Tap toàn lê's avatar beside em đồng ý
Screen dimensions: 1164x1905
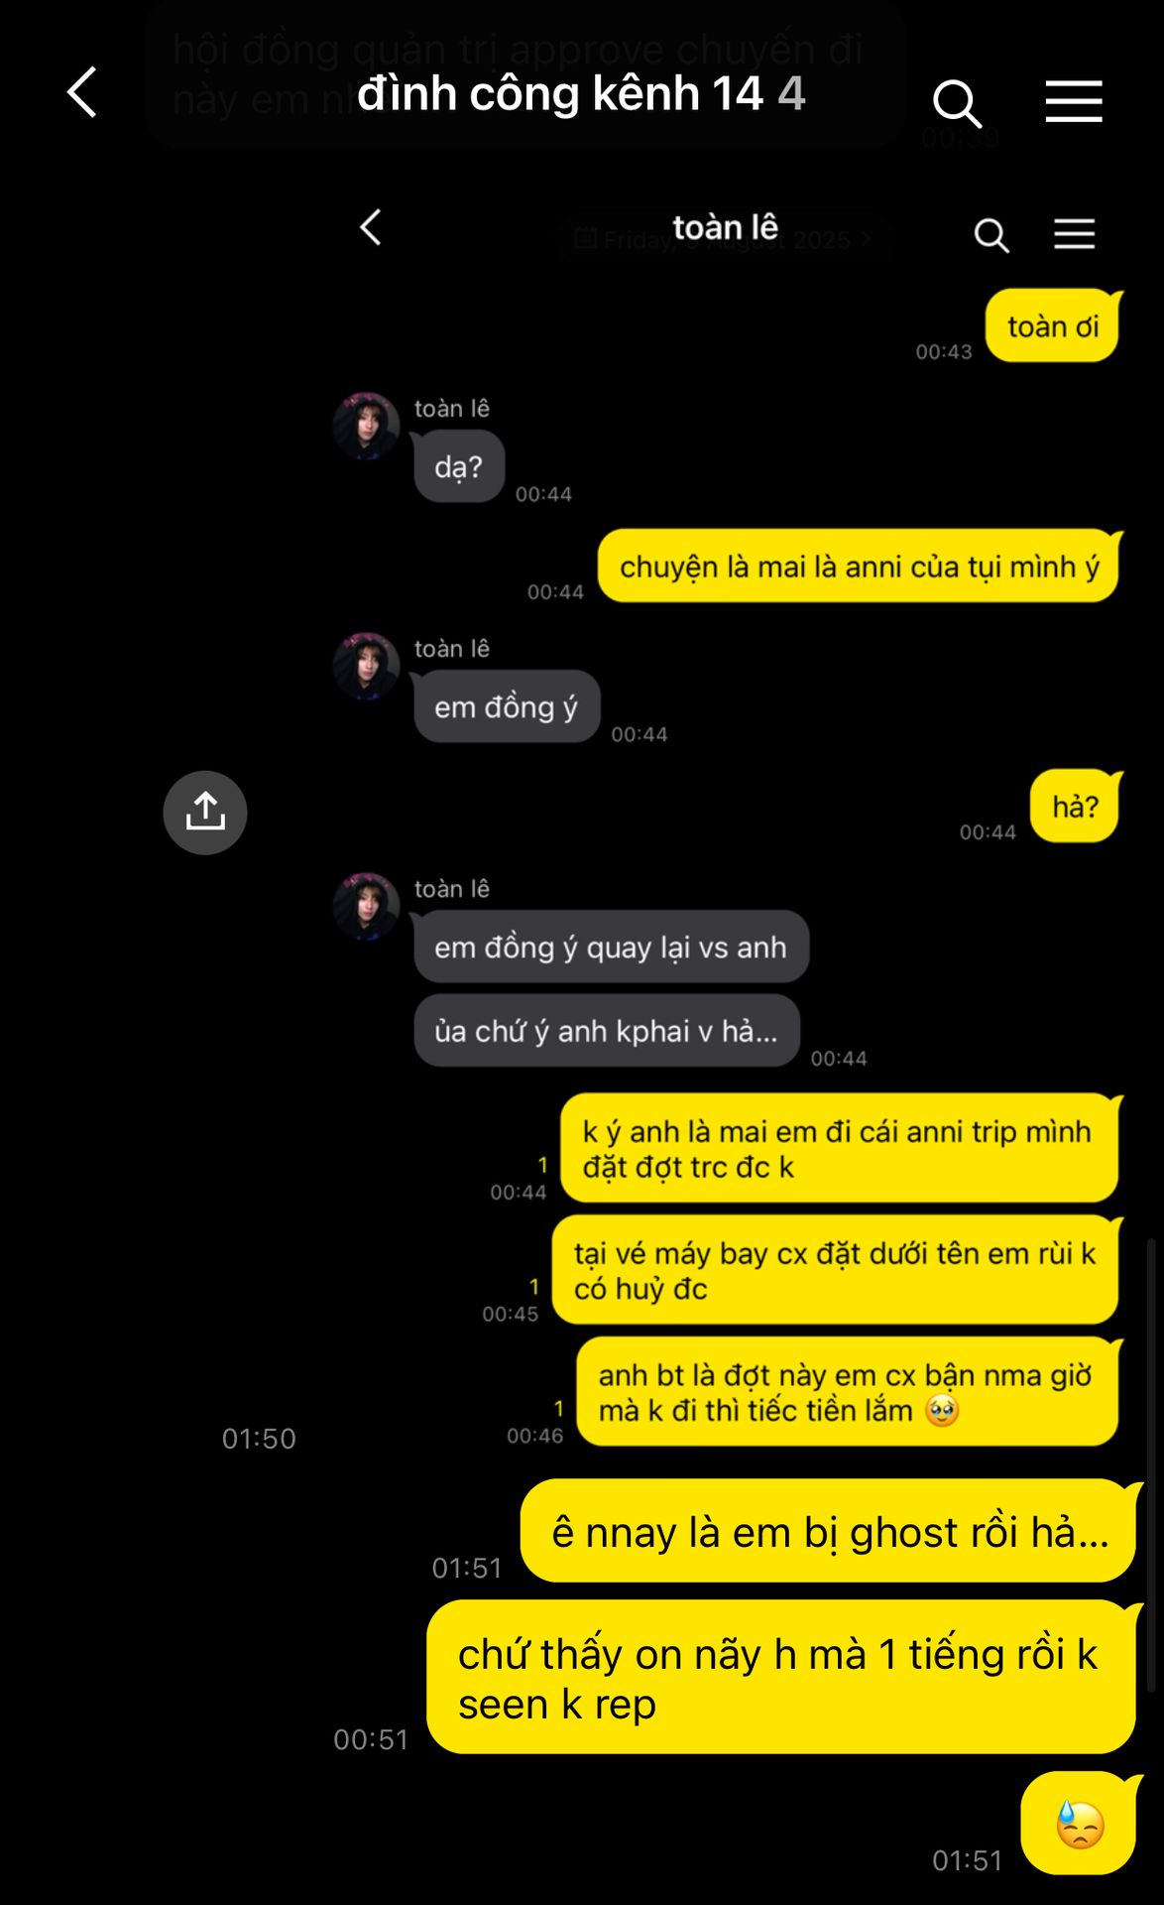tap(366, 666)
